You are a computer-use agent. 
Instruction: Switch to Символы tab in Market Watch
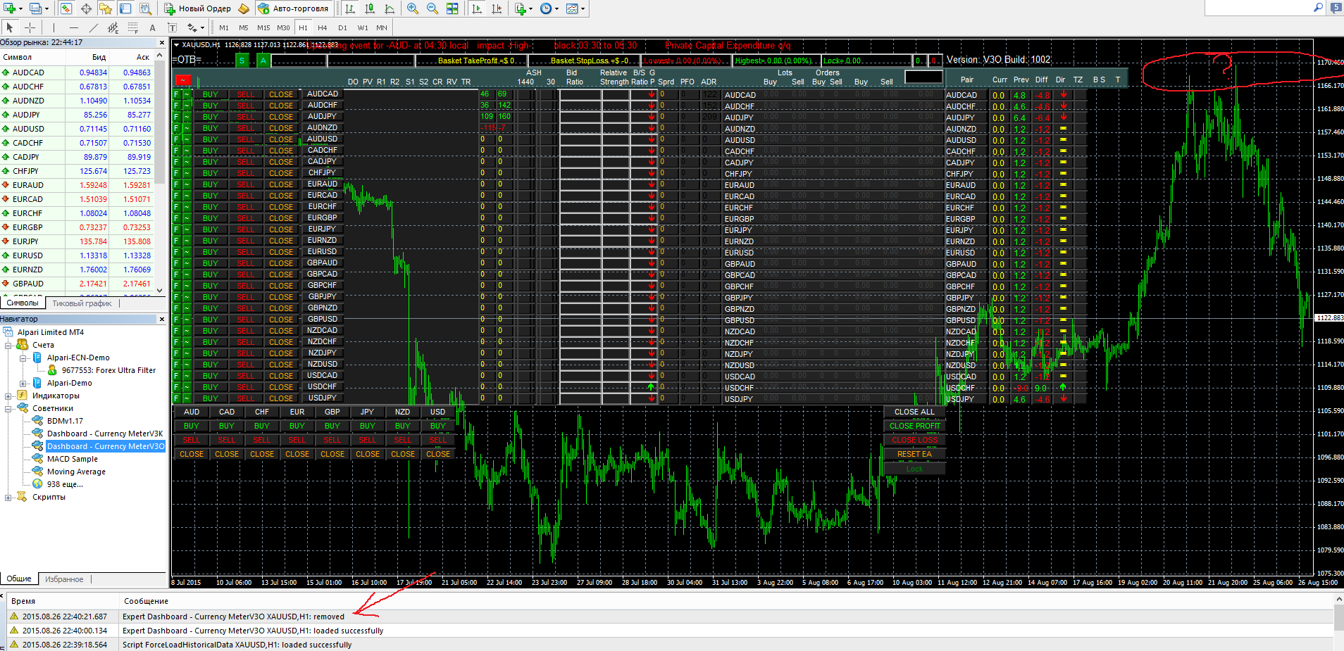(x=23, y=303)
